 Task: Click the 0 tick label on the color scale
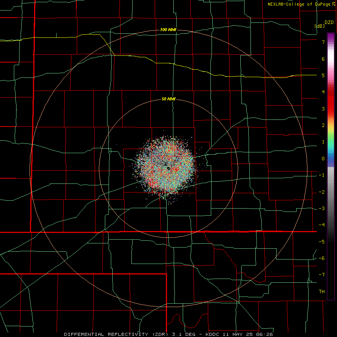pos(323,159)
